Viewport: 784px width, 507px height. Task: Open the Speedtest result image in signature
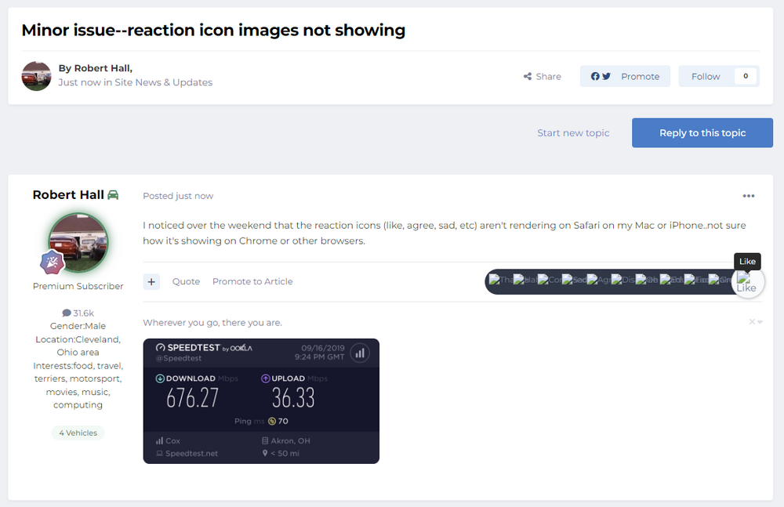[x=261, y=400]
